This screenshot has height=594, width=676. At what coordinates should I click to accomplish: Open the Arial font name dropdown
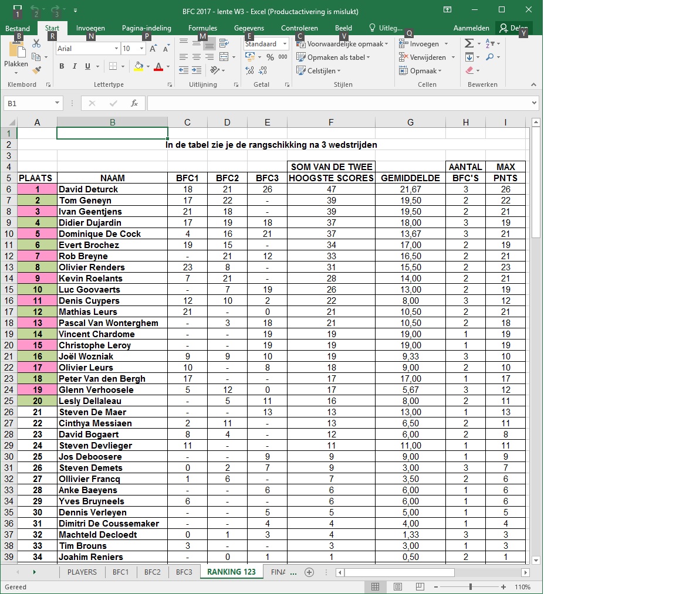coord(116,49)
